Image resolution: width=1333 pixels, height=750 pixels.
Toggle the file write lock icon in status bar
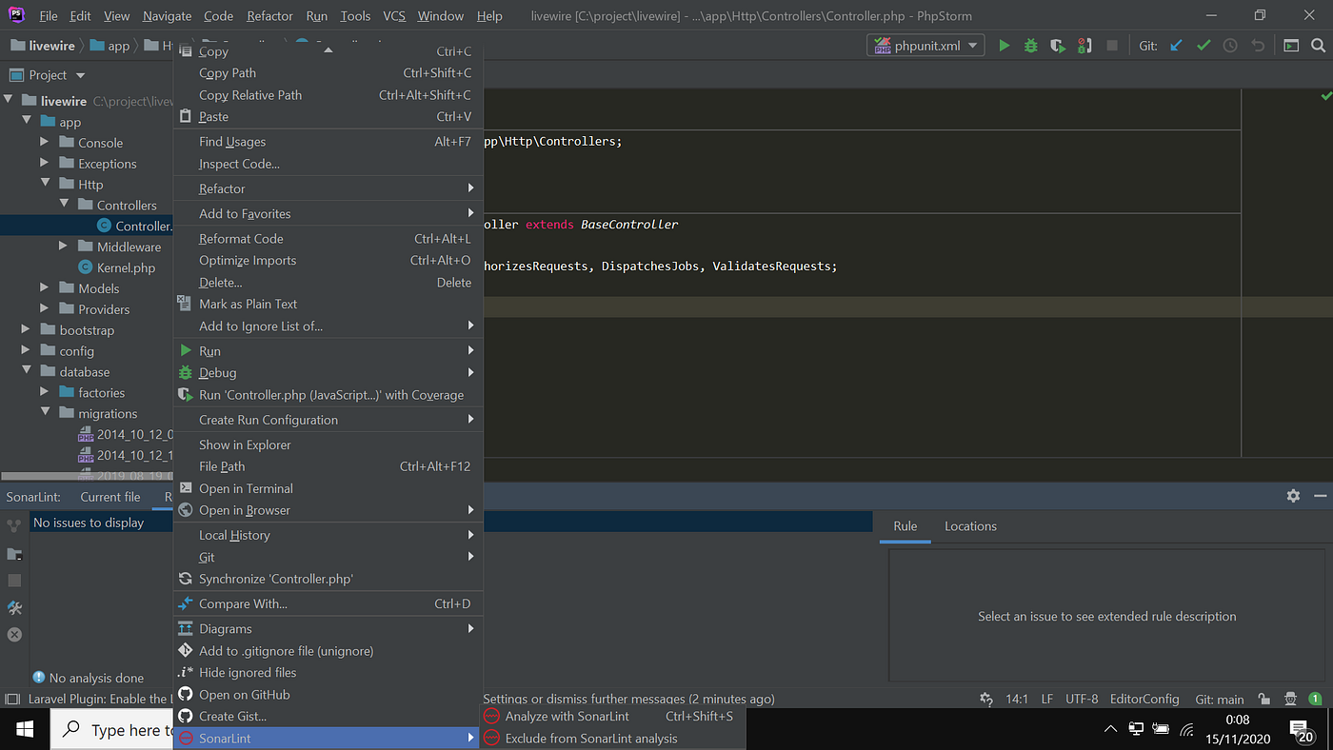point(1263,699)
